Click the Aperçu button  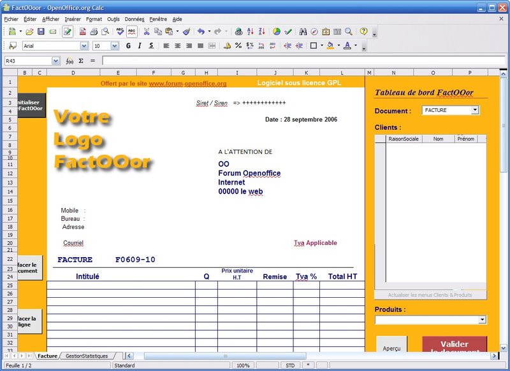392,346
